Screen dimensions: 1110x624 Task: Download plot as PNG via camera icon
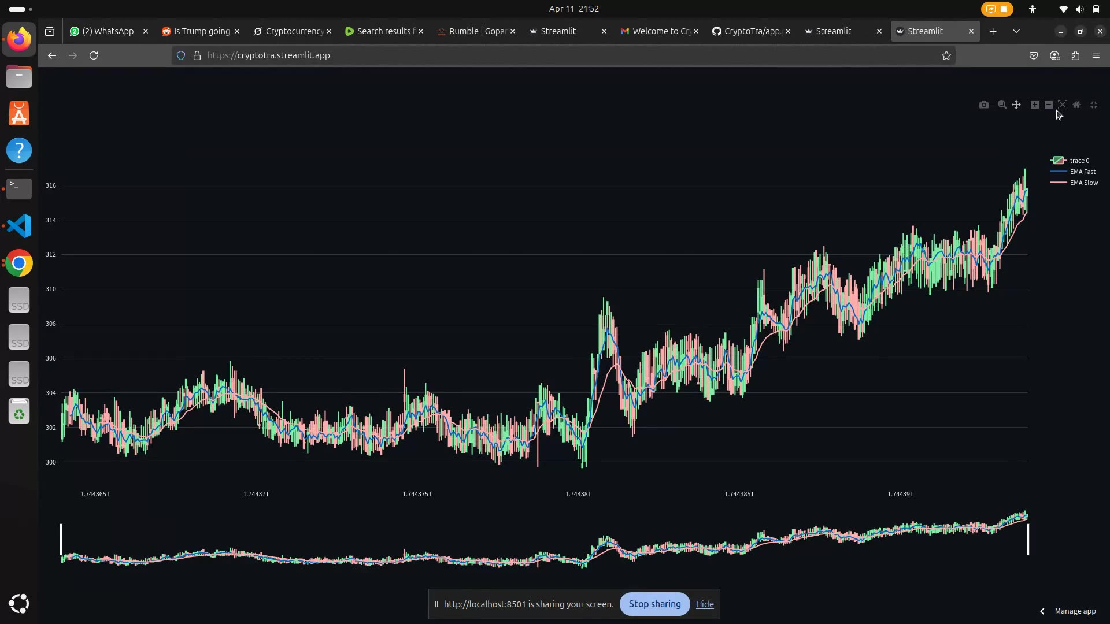pos(984,105)
